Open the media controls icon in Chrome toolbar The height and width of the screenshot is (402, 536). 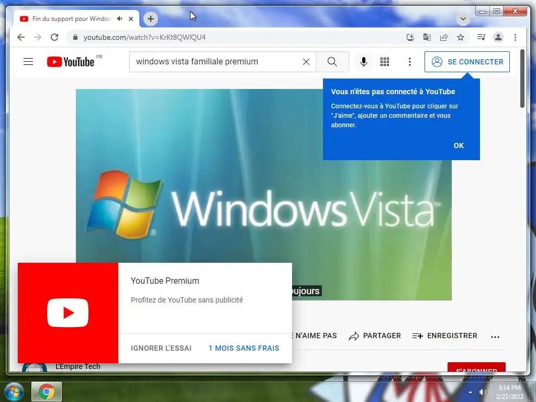click(482, 37)
